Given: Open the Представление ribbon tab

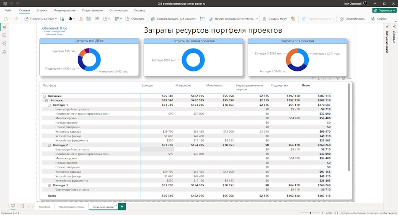Looking at the screenshot, I should tap(93, 10).
